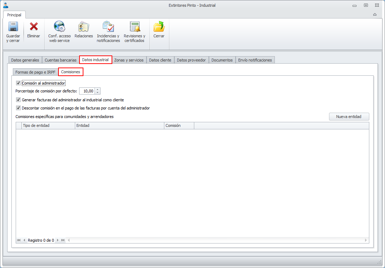Click the red Eliminar cross icon
The image size is (385, 268).
click(34, 26)
